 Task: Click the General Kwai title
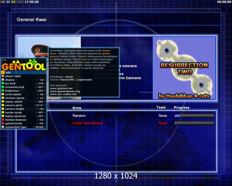point(32,20)
